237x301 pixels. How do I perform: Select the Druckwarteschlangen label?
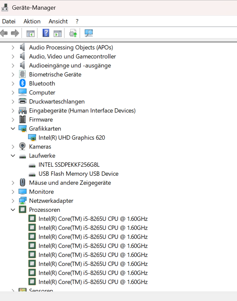click(57, 102)
